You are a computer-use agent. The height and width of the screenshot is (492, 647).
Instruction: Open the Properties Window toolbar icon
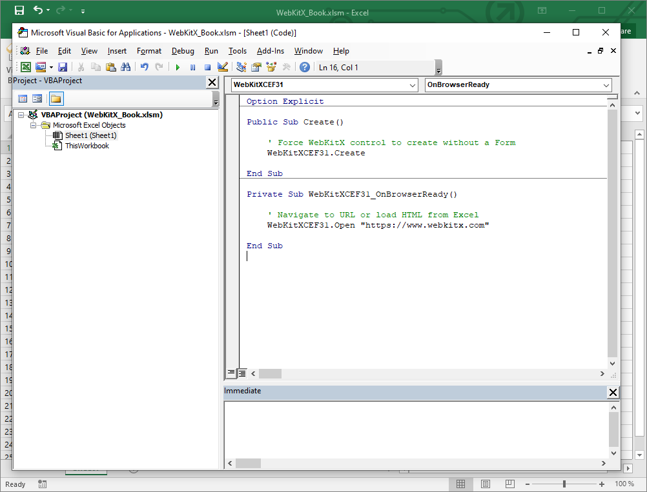[x=256, y=67]
